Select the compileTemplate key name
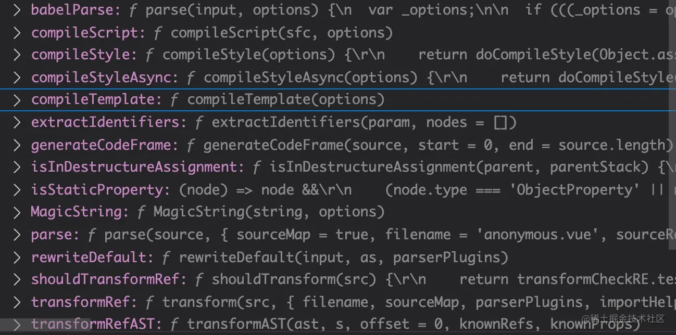This screenshot has width=676, height=335. [x=97, y=100]
